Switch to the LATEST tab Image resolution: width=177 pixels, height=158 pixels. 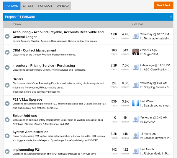pyautogui.click(x=28, y=6)
